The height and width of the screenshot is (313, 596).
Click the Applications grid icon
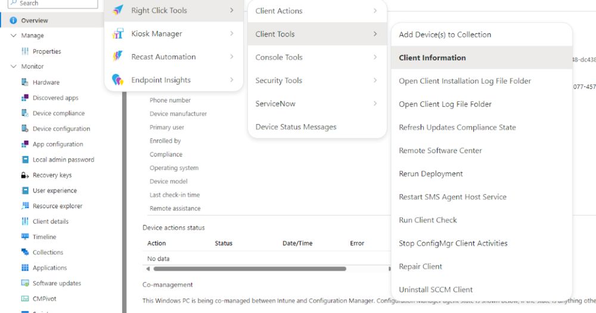coord(25,268)
